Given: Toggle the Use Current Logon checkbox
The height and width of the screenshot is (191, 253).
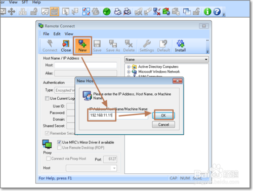Looking at the screenshot, I should pyautogui.click(x=47, y=98).
